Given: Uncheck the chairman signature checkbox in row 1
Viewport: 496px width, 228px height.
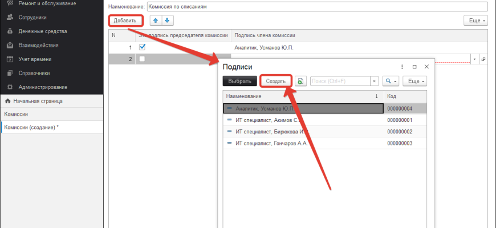Looking at the screenshot, I should pos(143,47).
